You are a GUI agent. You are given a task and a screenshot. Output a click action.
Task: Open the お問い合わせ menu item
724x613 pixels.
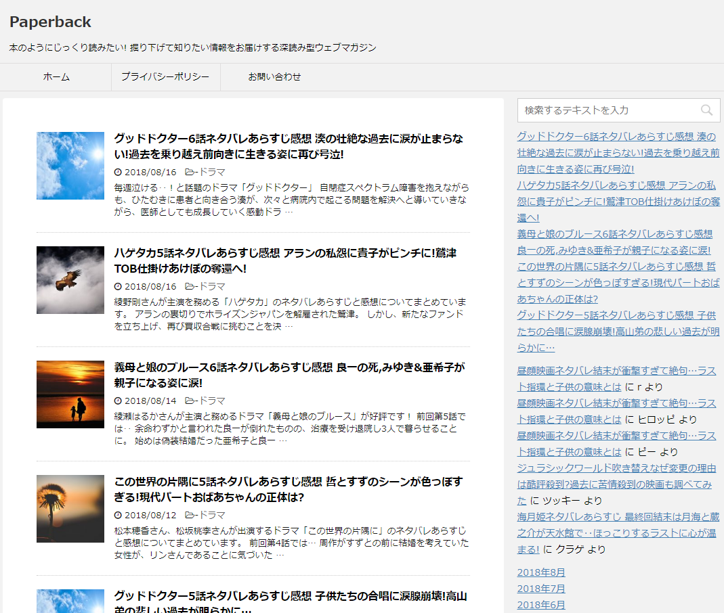tap(274, 77)
